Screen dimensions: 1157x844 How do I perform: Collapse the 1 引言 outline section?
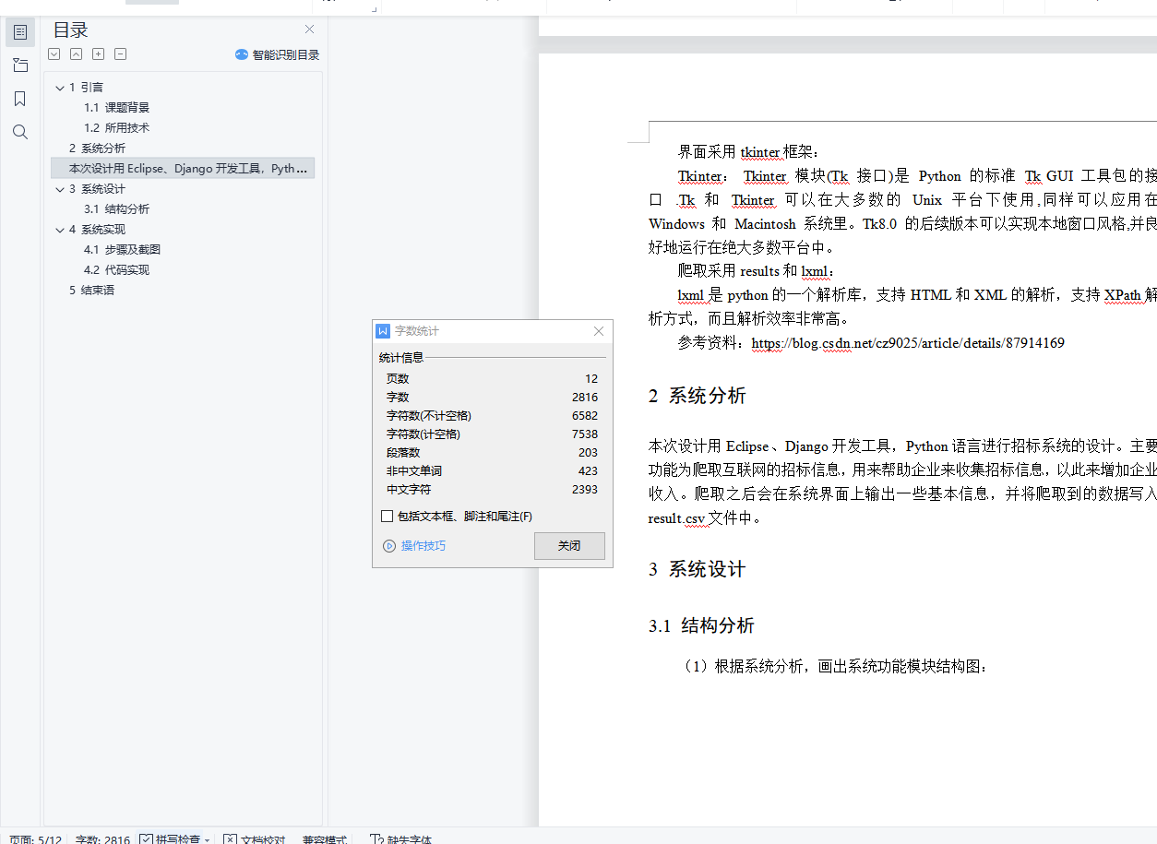[60, 88]
